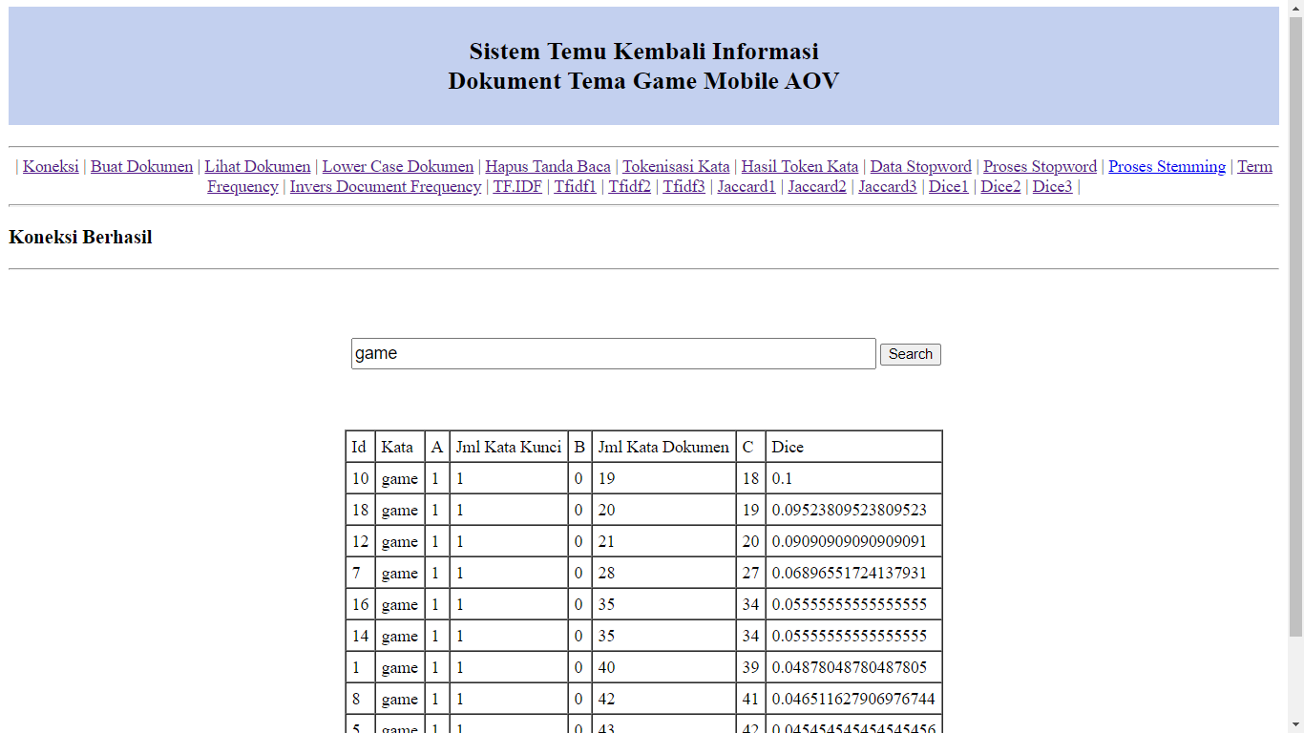Open the Tokenisasi Kata page
This screenshot has width=1304, height=733.
pyautogui.click(x=676, y=166)
